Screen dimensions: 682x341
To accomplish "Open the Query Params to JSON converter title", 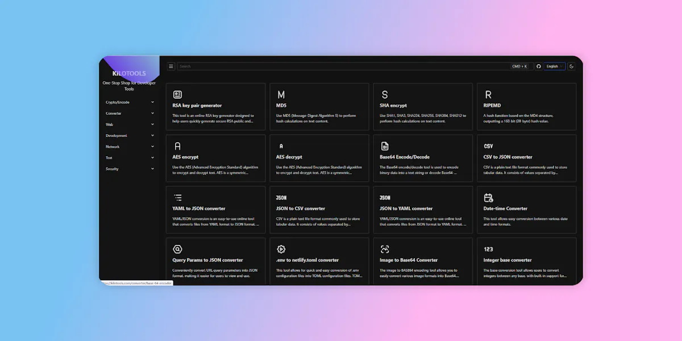I will pyautogui.click(x=207, y=260).
